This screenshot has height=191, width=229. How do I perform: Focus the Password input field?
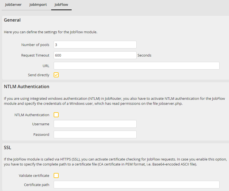(x=95, y=134)
